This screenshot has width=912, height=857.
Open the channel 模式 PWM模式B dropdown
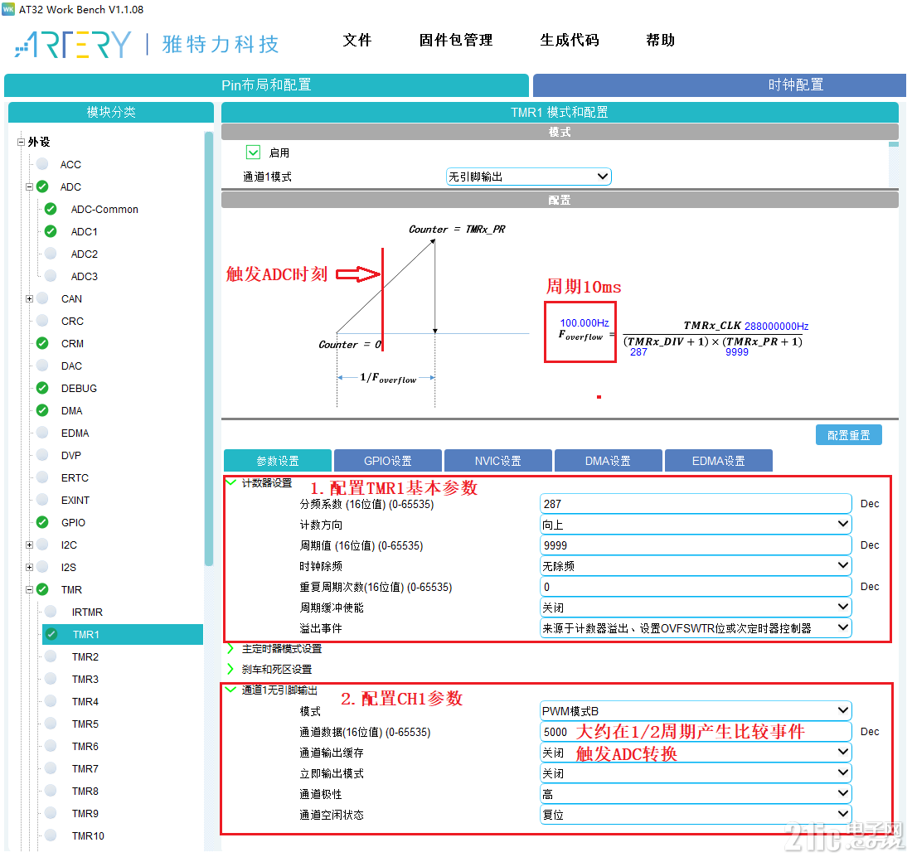(696, 711)
